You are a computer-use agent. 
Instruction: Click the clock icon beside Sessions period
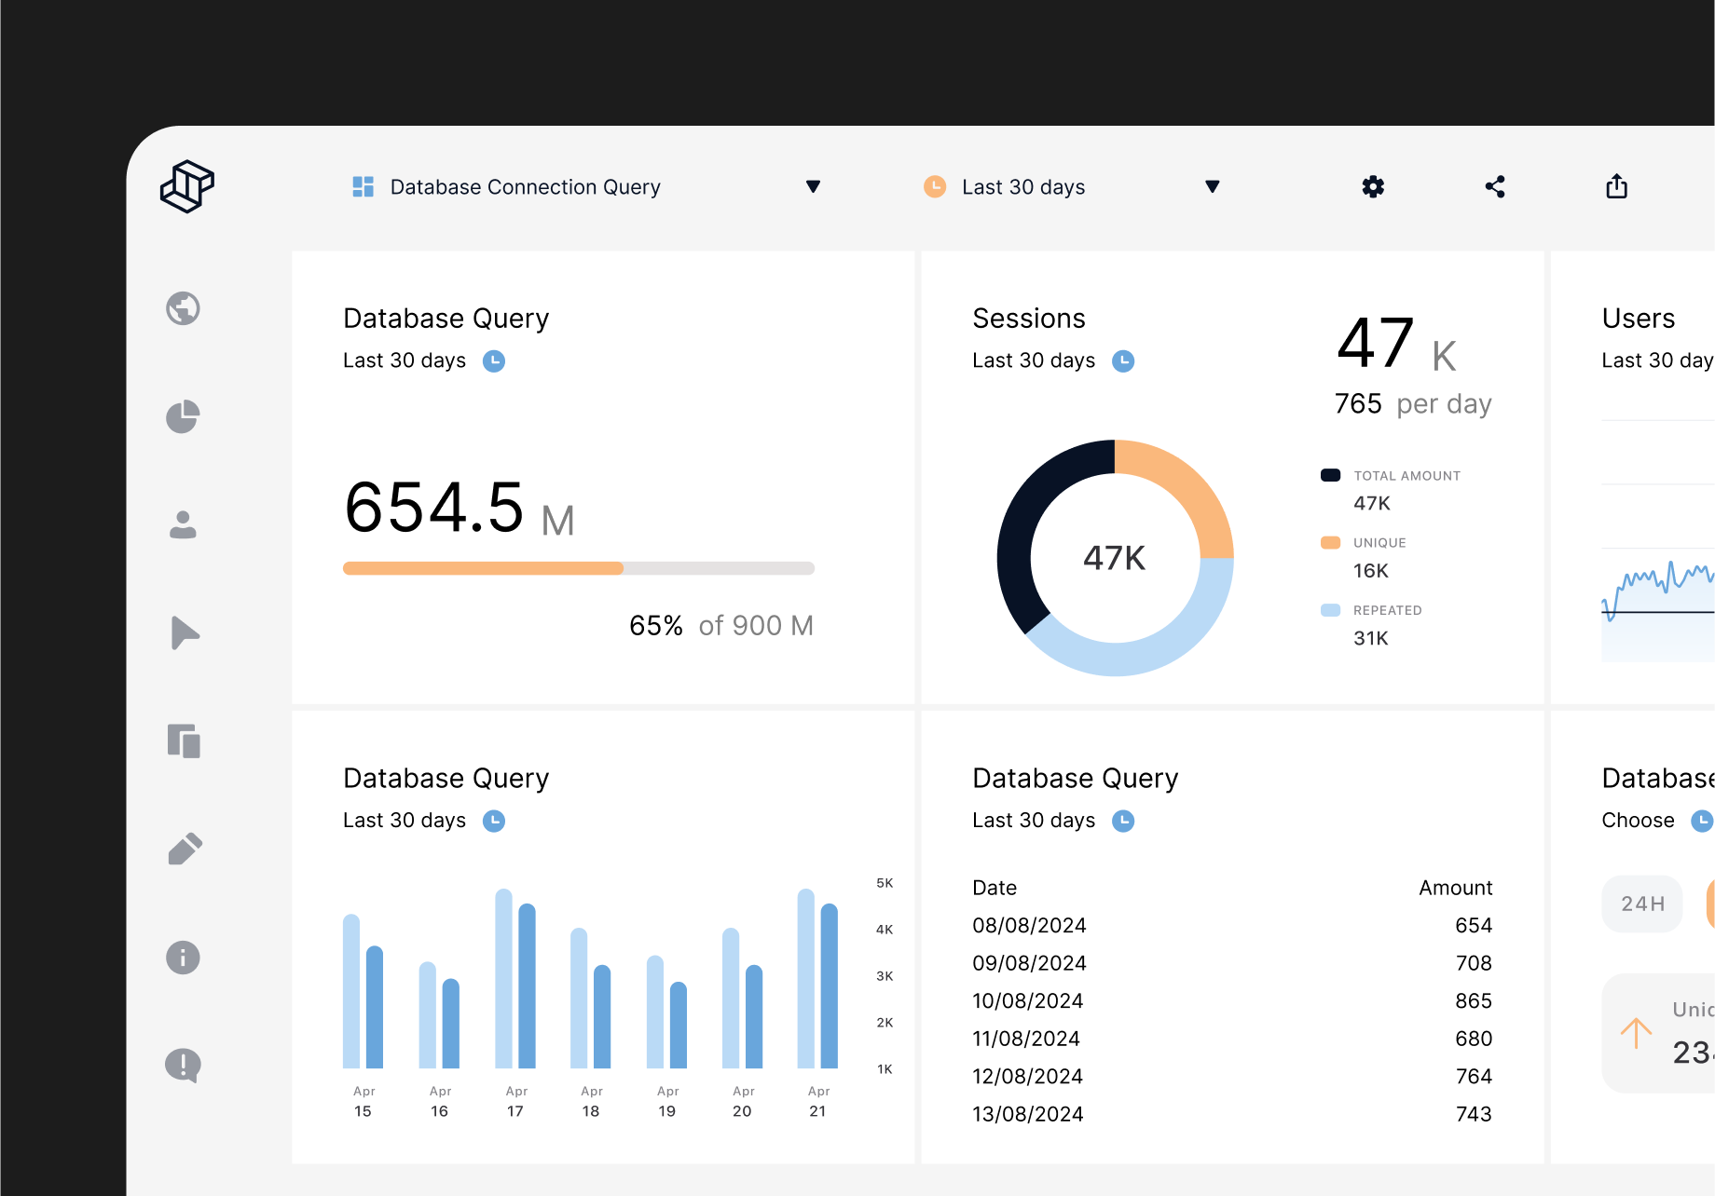tap(1123, 361)
